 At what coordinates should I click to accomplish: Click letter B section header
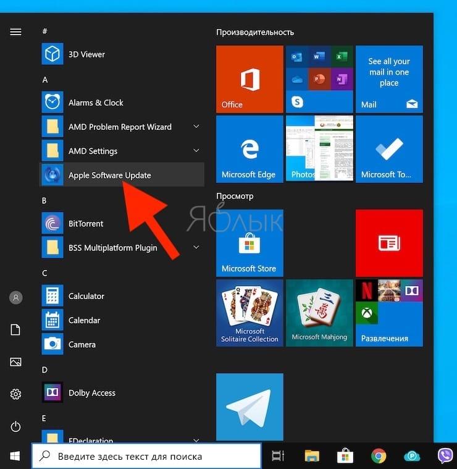[x=44, y=200]
